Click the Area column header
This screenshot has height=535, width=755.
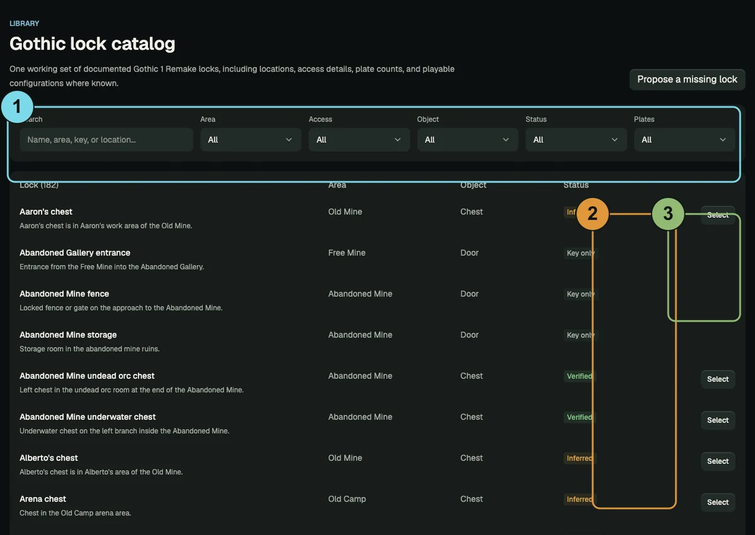point(337,185)
